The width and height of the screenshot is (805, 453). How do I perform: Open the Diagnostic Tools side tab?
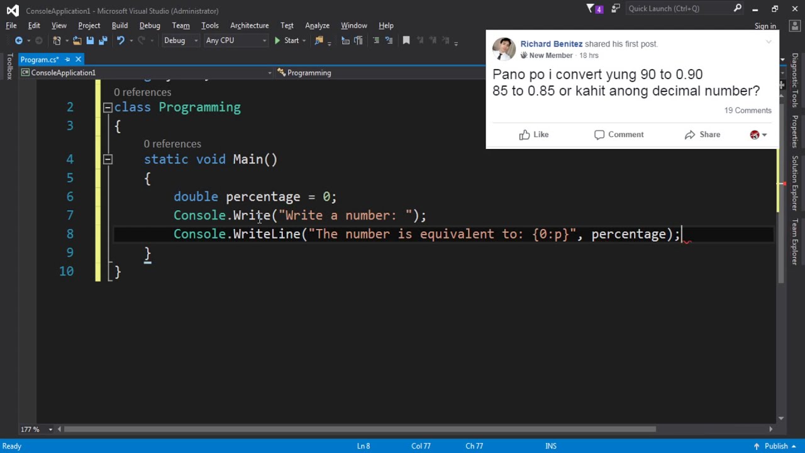pyautogui.click(x=795, y=81)
